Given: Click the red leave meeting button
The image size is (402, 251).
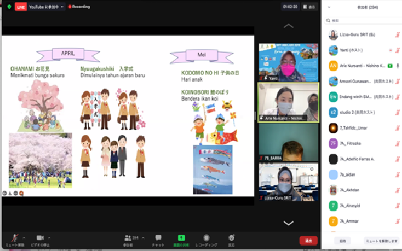Looking at the screenshot, I should pyautogui.click(x=308, y=241).
